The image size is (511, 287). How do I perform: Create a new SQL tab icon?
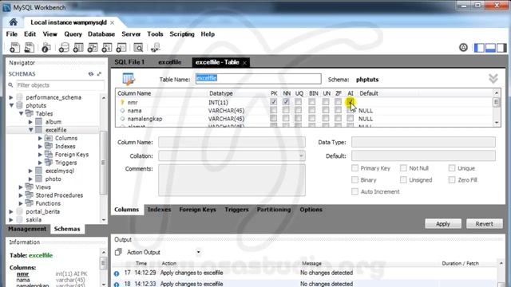click(x=14, y=48)
